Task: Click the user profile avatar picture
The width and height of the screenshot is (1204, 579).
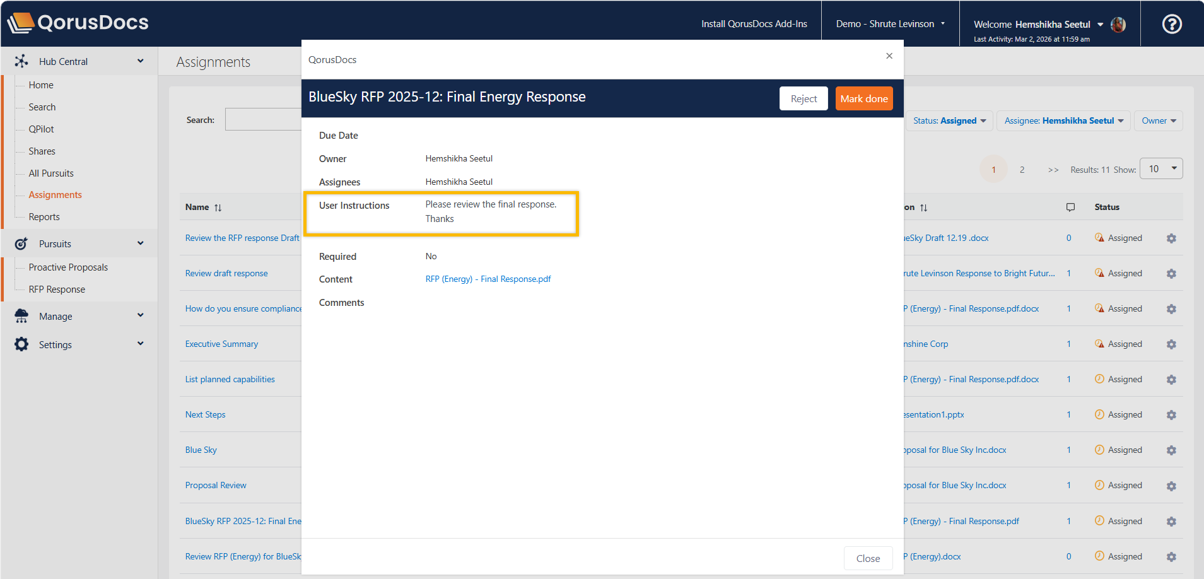Action: (x=1118, y=25)
